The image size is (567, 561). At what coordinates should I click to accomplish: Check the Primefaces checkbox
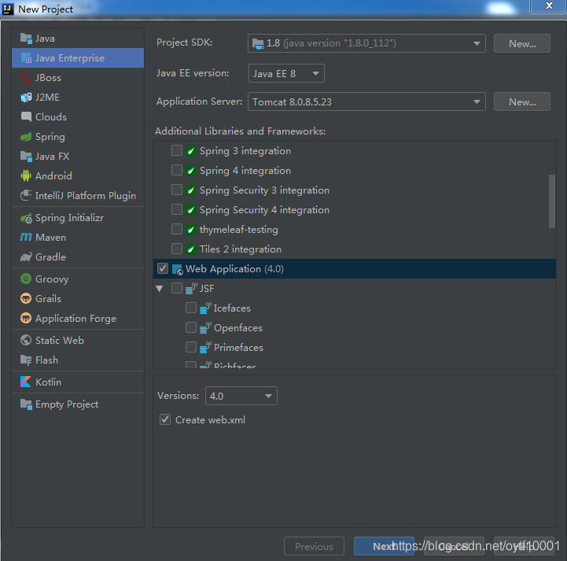pyautogui.click(x=191, y=347)
